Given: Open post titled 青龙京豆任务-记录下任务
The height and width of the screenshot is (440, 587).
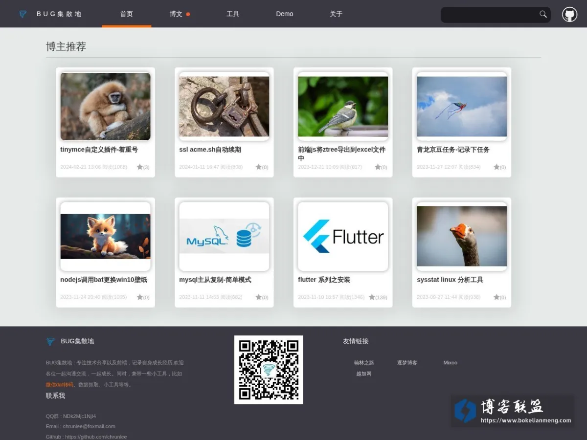Looking at the screenshot, I should [x=453, y=150].
